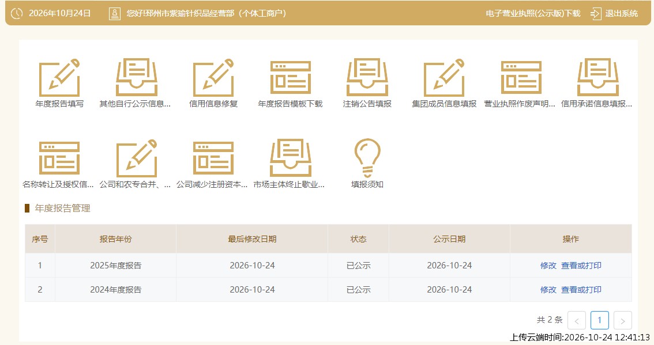This screenshot has height=345, width=654.
Task: Open 信用承诺信息填报 icon
Action: click(x=597, y=78)
